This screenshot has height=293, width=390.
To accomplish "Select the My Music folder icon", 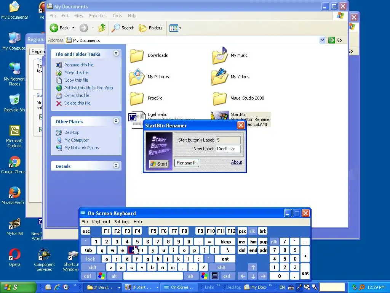I will [220, 56].
